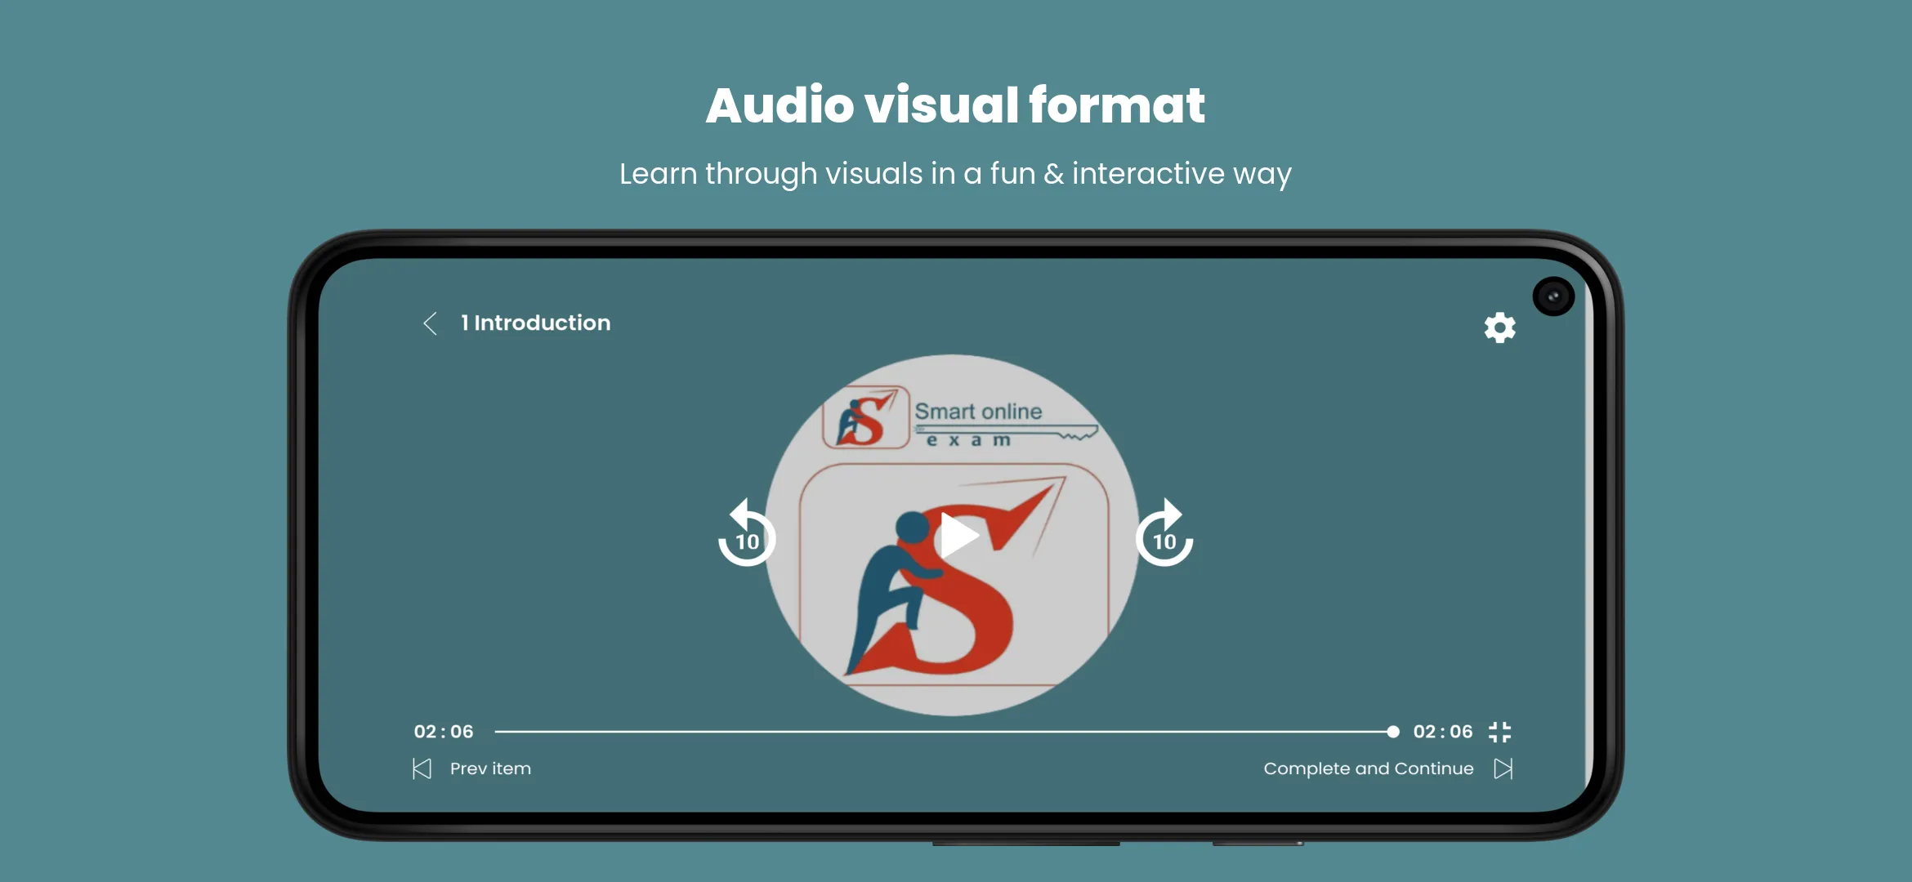This screenshot has height=882, width=1912.
Task: Seek to the start of the video timeline
Action: tap(498, 732)
